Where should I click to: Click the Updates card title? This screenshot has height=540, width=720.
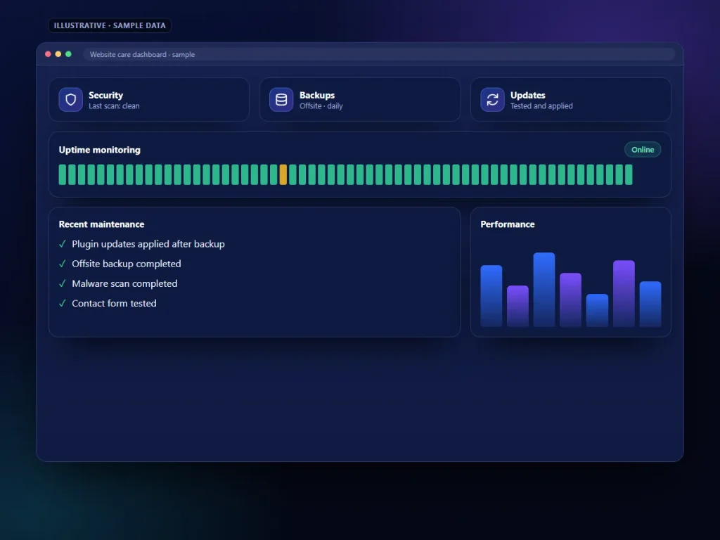pos(527,95)
